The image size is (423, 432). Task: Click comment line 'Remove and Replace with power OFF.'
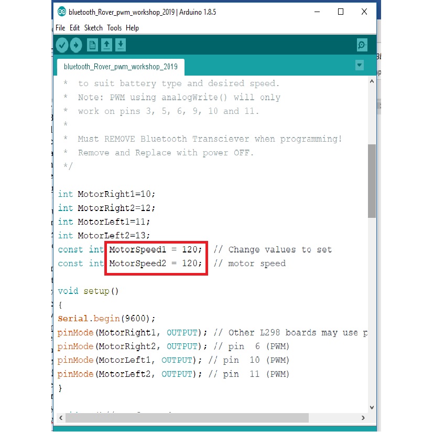(x=166, y=153)
